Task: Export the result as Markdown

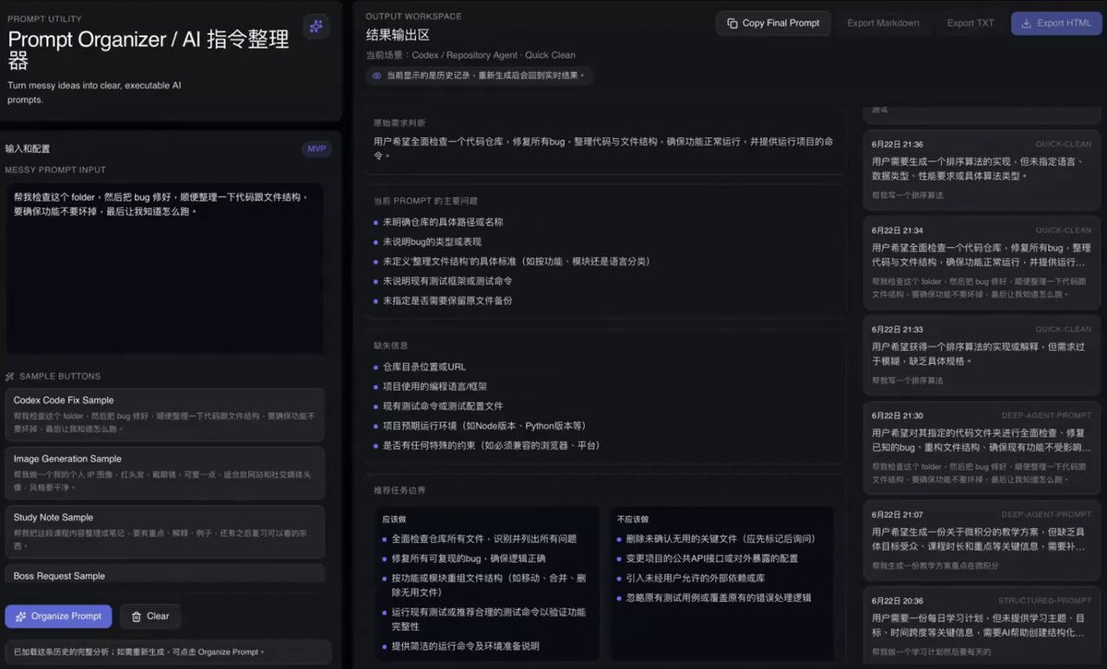Action: [883, 23]
